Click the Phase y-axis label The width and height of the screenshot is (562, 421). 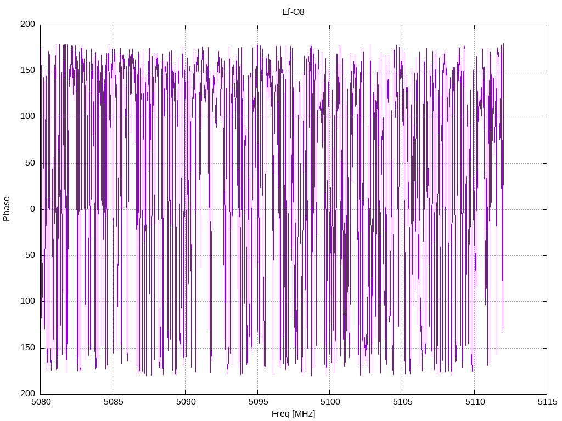click(x=7, y=209)
